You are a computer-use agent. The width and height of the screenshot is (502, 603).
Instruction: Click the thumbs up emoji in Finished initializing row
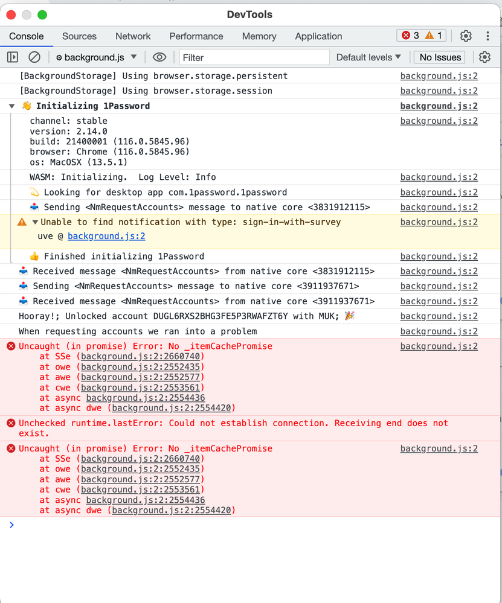point(34,256)
